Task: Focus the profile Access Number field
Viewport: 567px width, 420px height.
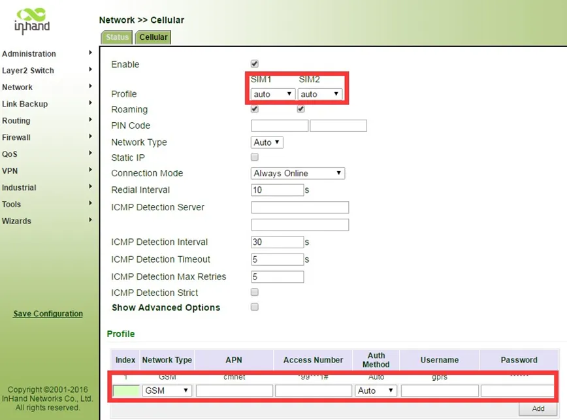Action: 314,391
